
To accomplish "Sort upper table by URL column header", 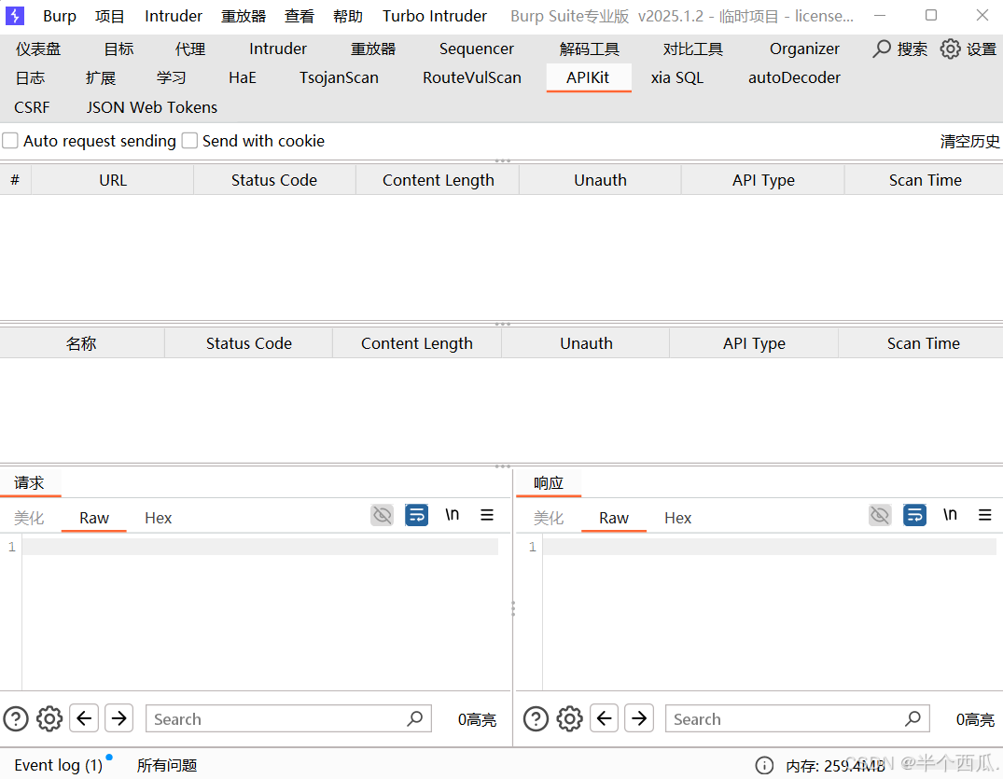I will pos(113,180).
